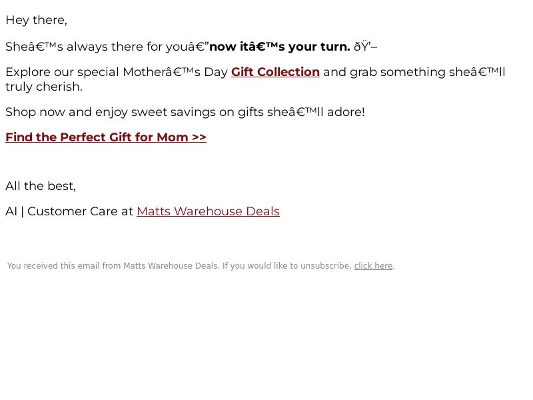Click Find the Perfect Gift for Mom link

pos(106,137)
